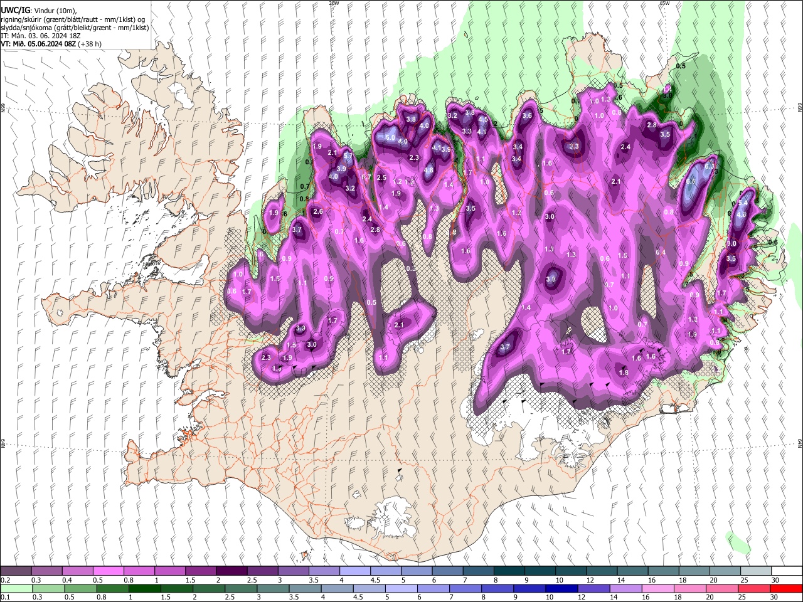The width and height of the screenshot is (803, 602).
Task: Click the '(+38 h)' forecast offset
Action: [89, 44]
